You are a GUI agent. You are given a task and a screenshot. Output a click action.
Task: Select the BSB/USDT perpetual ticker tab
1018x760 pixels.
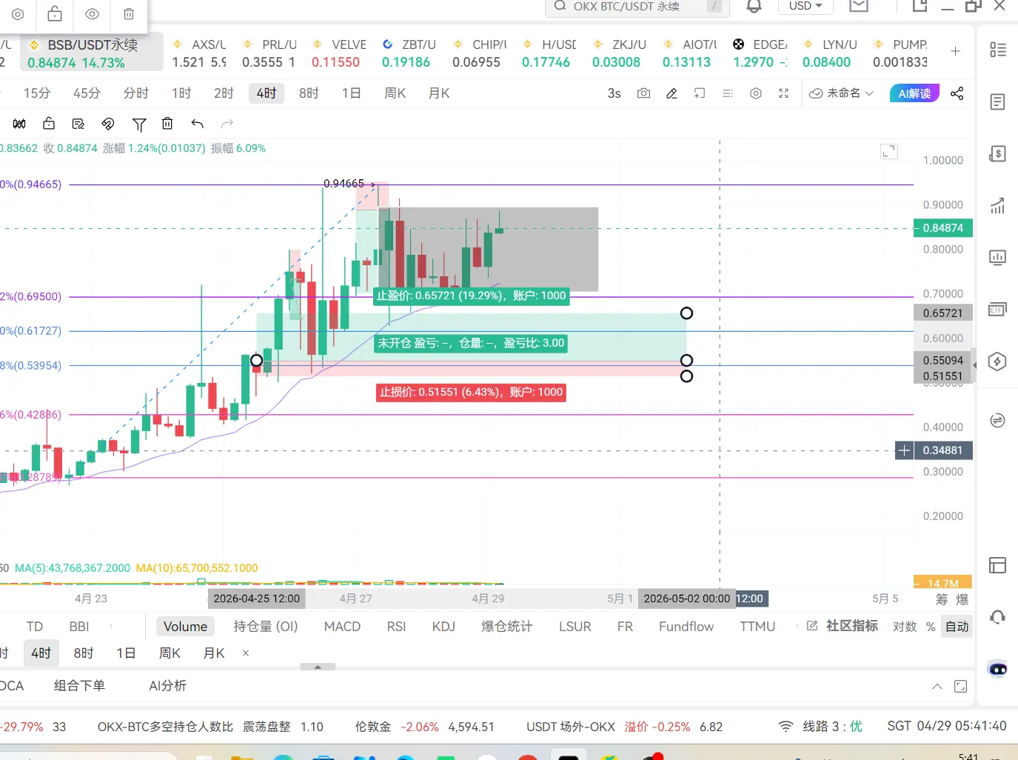[92, 53]
